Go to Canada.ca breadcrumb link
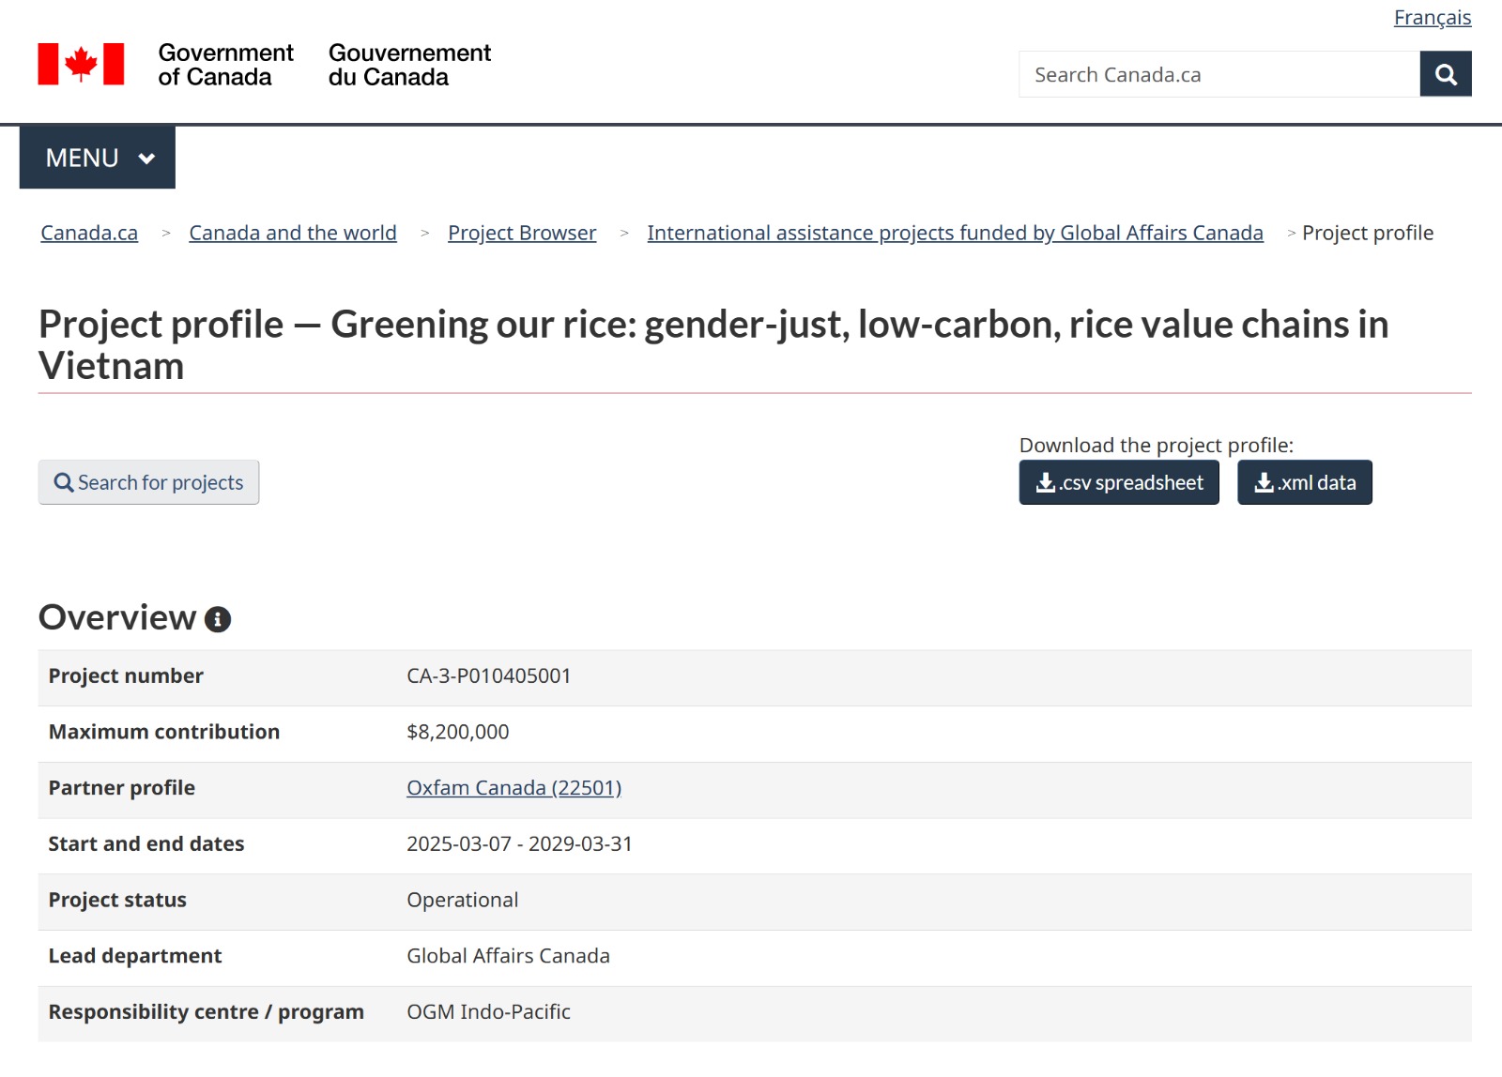The image size is (1502, 1077). coord(89,233)
